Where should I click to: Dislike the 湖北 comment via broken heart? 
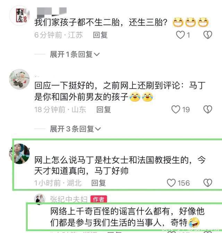[208, 183]
